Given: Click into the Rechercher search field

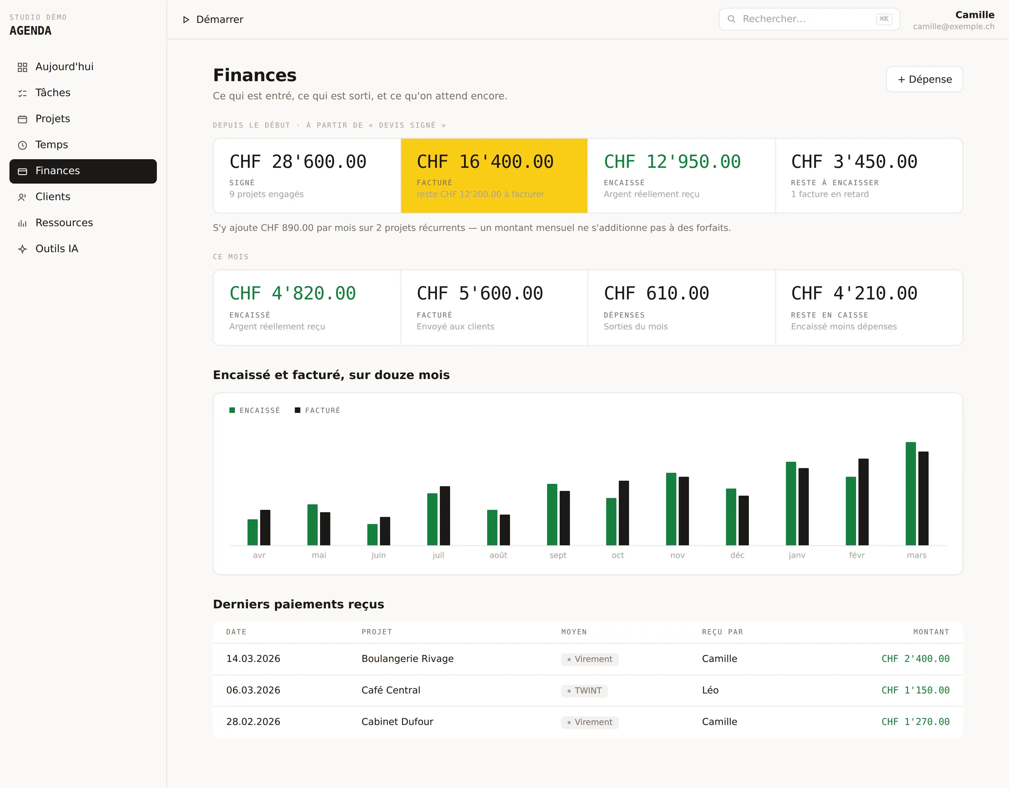Looking at the screenshot, I should tap(810, 19).
